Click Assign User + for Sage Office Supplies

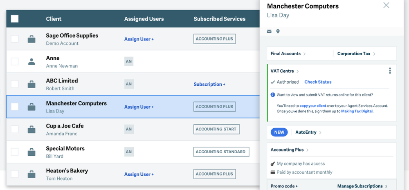pyautogui.click(x=139, y=39)
